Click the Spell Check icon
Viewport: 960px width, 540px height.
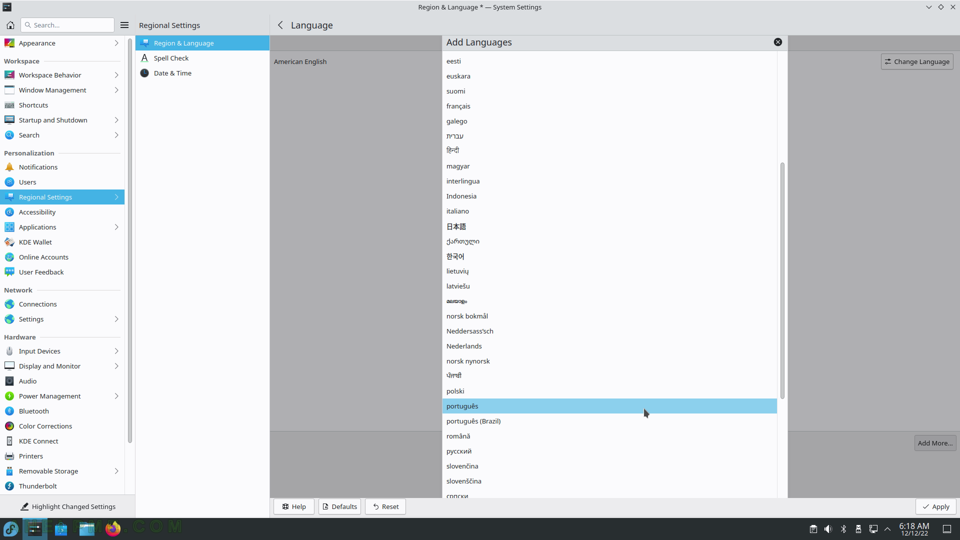[144, 58]
